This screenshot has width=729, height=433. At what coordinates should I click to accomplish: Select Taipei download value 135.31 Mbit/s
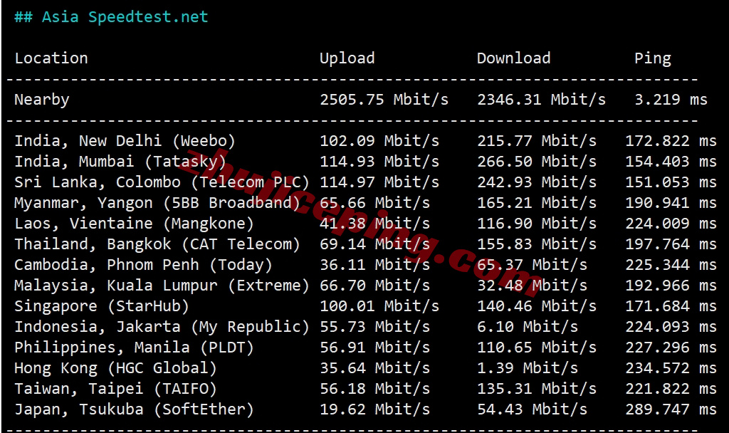click(537, 388)
